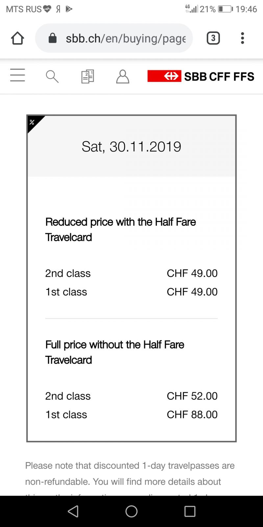This screenshot has height=527, width=263.
Task: Open the SBB user login profile icon
Action: pyautogui.click(x=123, y=76)
